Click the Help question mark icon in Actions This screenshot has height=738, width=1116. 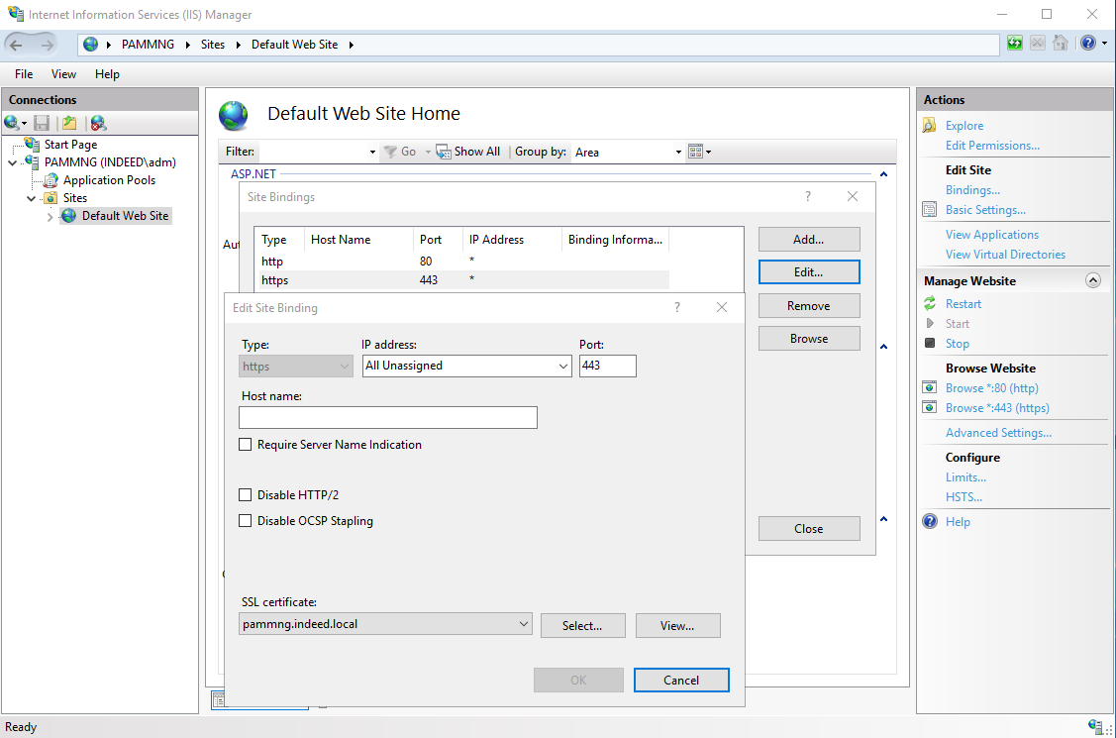point(930,522)
